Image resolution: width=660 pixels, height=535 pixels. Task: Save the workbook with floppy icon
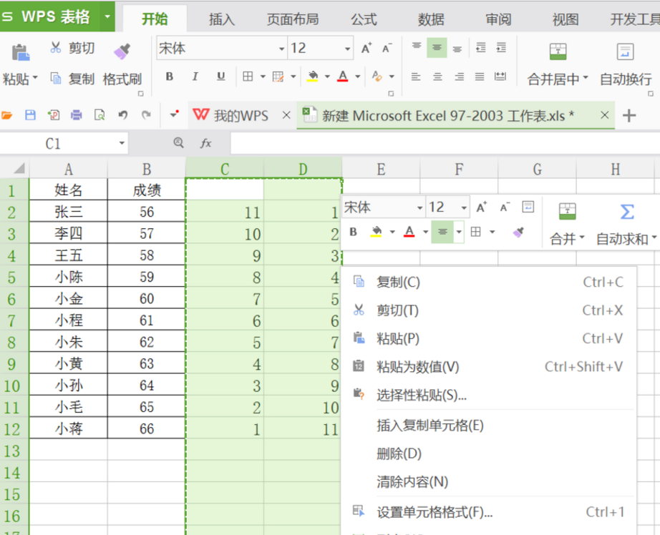point(30,115)
